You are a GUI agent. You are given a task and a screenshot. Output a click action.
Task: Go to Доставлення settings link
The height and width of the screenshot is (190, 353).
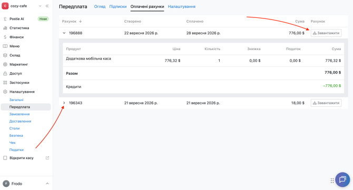pyautogui.click(x=20, y=121)
